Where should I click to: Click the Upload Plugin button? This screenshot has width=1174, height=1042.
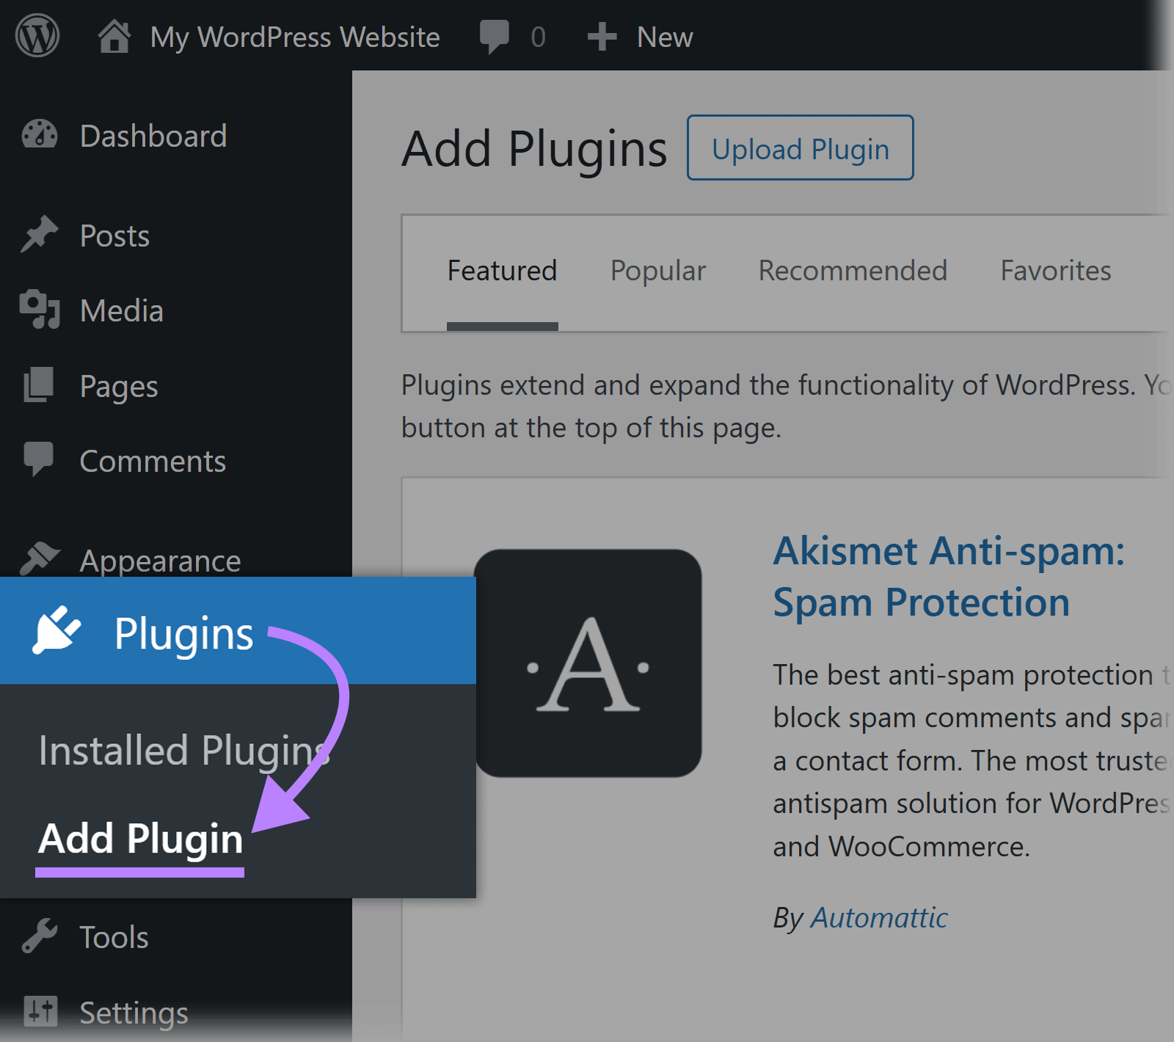click(799, 148)
